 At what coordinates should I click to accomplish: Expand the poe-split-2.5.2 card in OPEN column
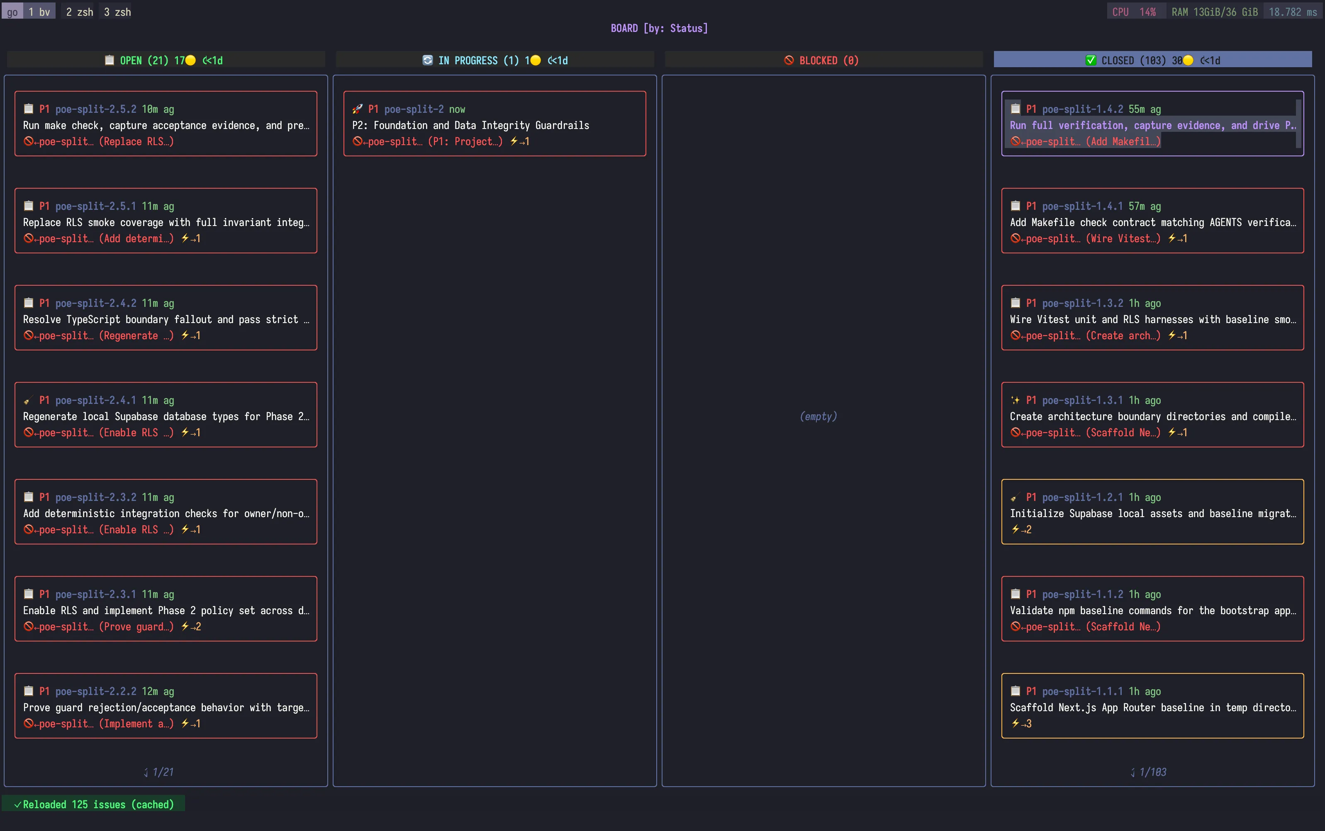click(165, 124)
